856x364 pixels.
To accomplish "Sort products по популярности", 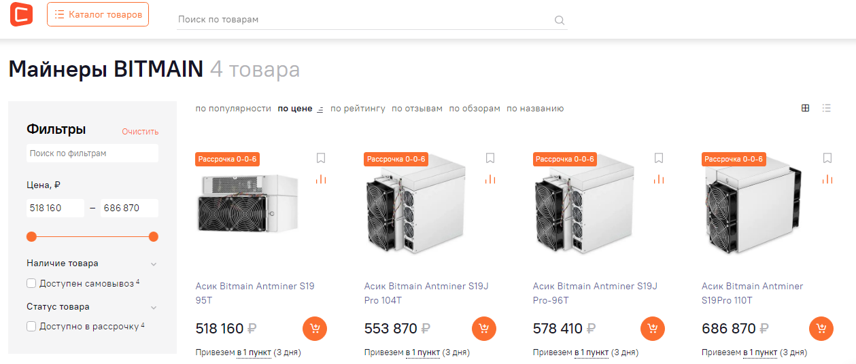I will [x=233, y=109].
